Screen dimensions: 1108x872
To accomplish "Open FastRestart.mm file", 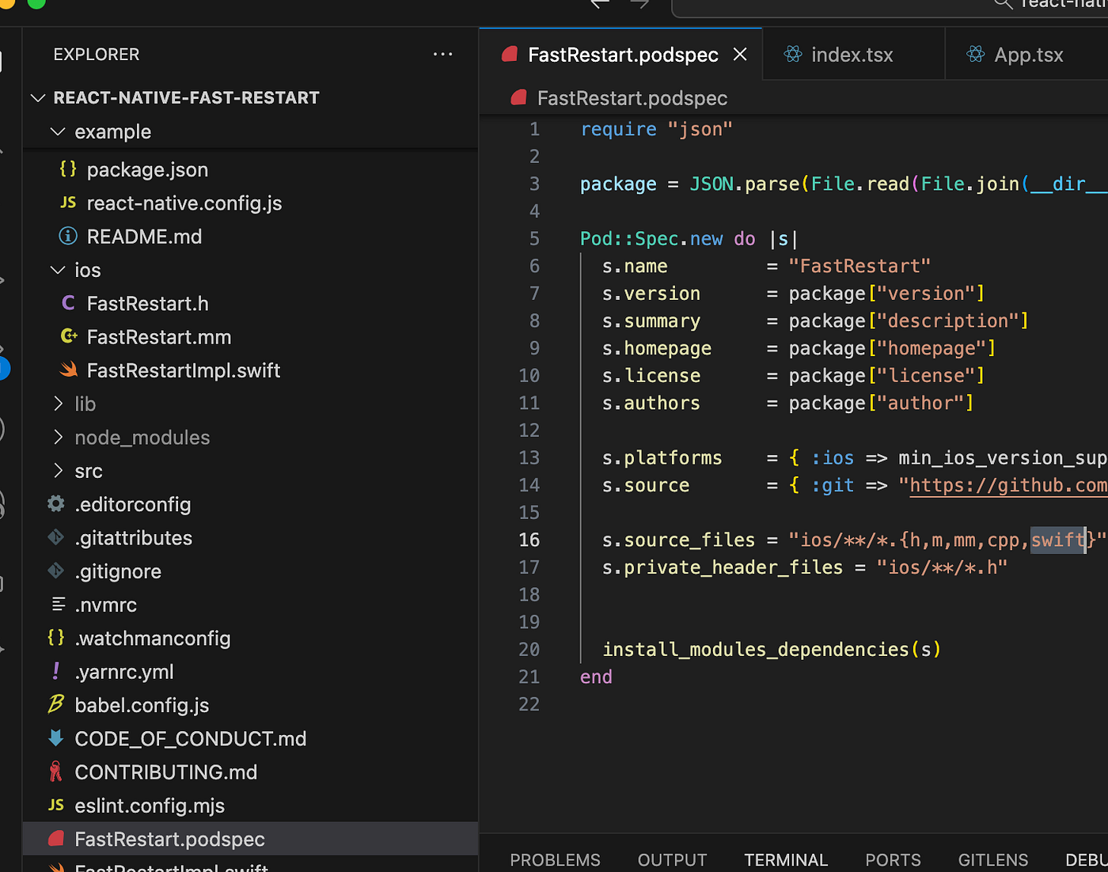I will 249,337.
